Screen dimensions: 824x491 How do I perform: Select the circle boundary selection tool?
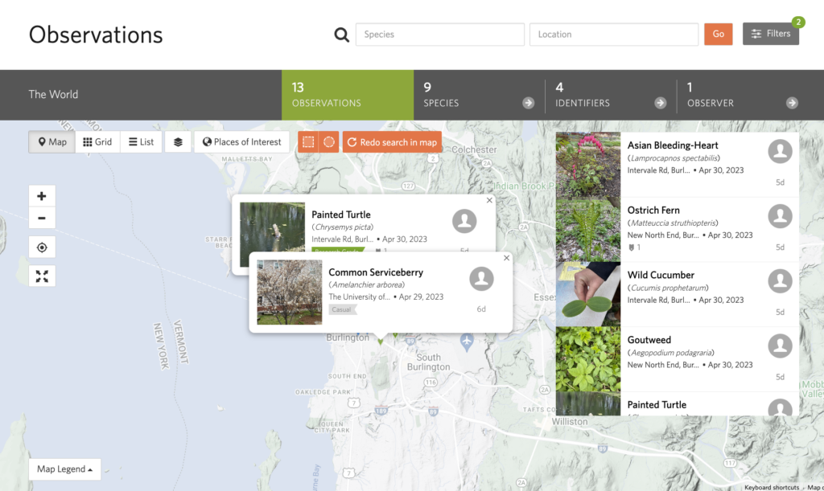tap(329, 142)
